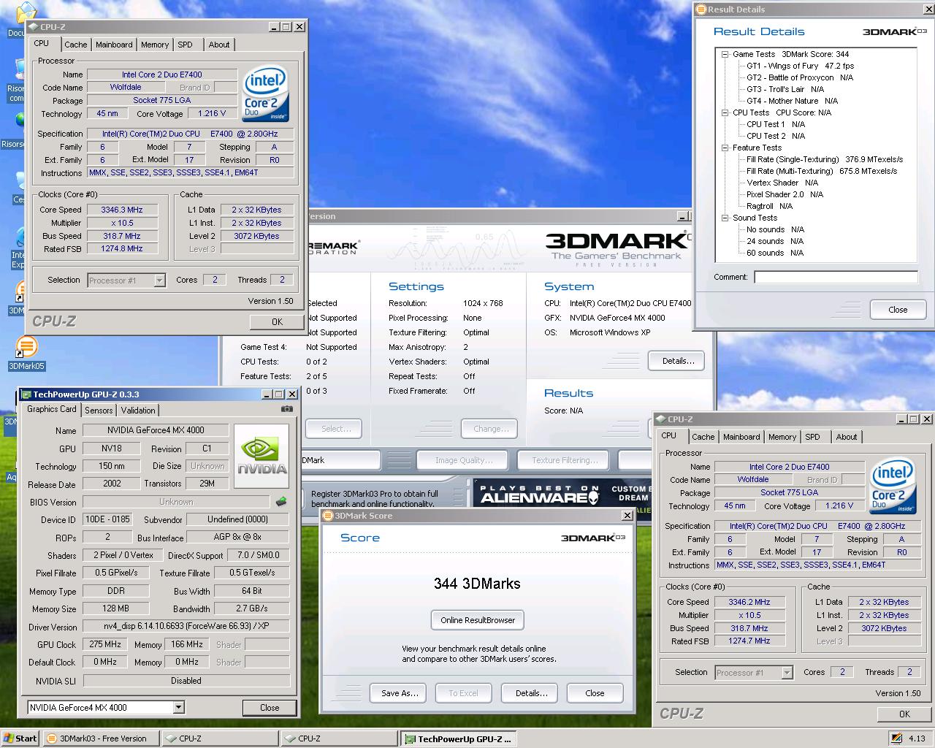
Task: Select the Graphics Card tab in GPU-Z
Action: coord(51,409)
